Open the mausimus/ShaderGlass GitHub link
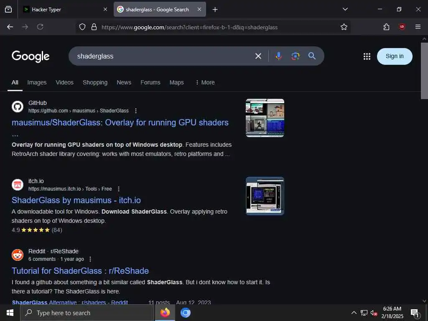The image size is (428, 321). coord(120,122)
